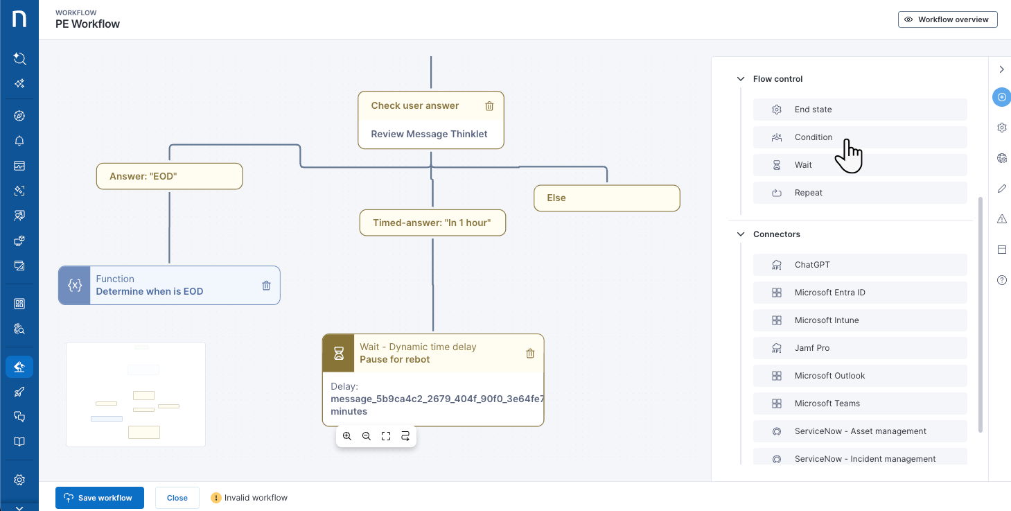The image size is (1011, 511).
Task: Click trash icon on Determine when is EOD
Action: tap(266, 286)
